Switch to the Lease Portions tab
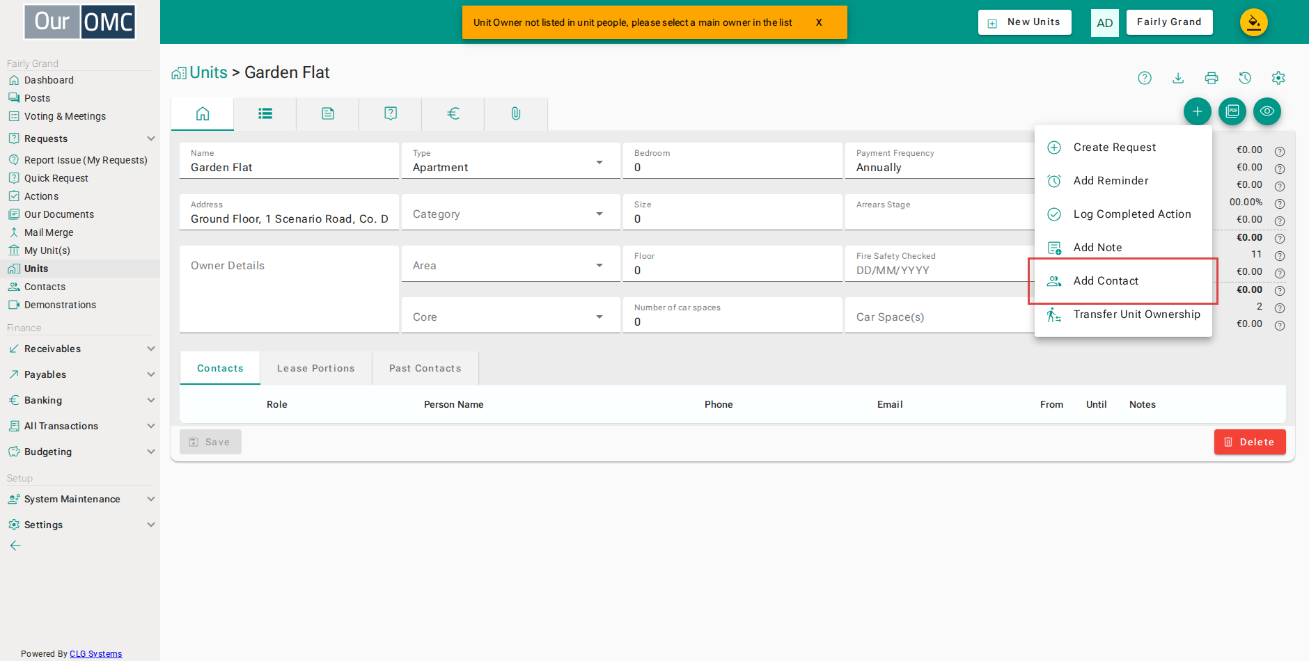Viewport: 1309px width, 661px height. [x=316, y=368]
